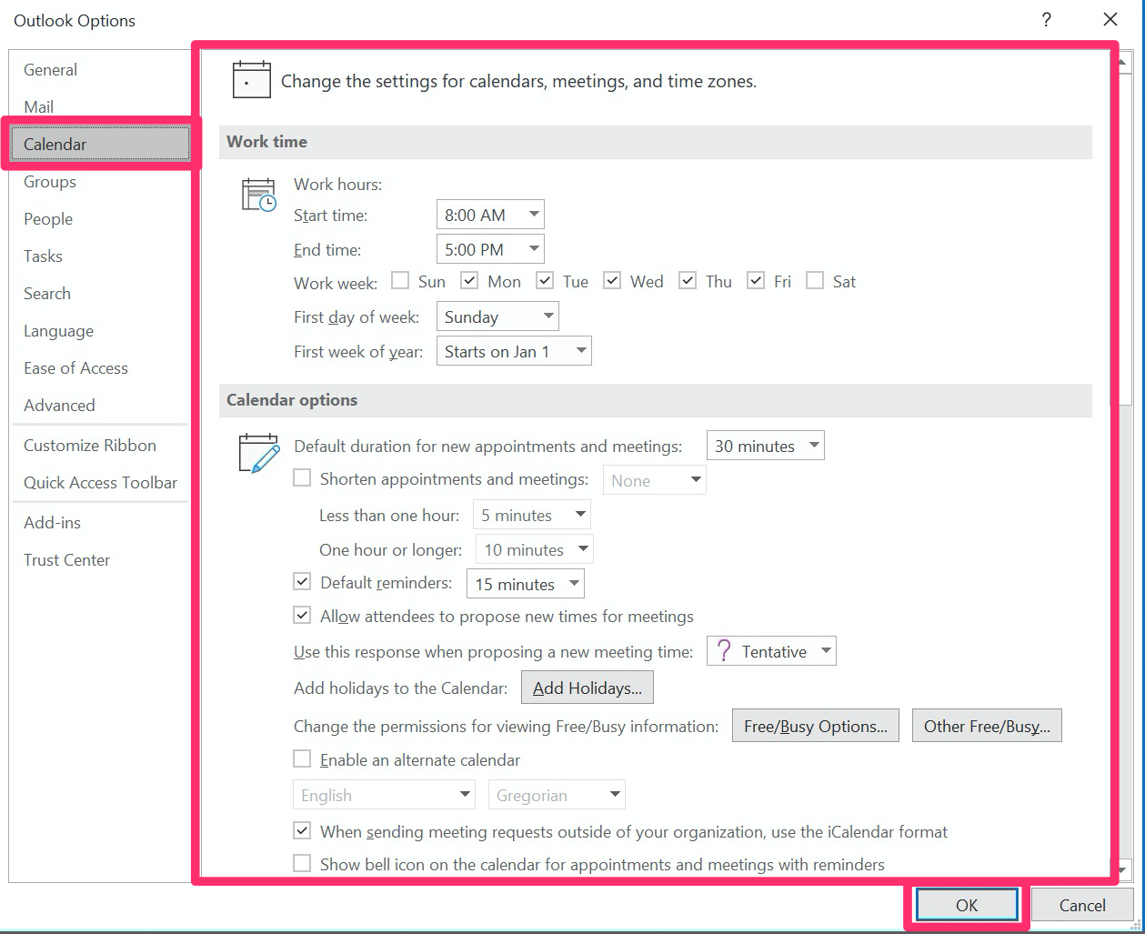Viewport: 1145px width, 934px height.
Task: Uncheck the Fri work week checkbox
Action: click(756, 280)
